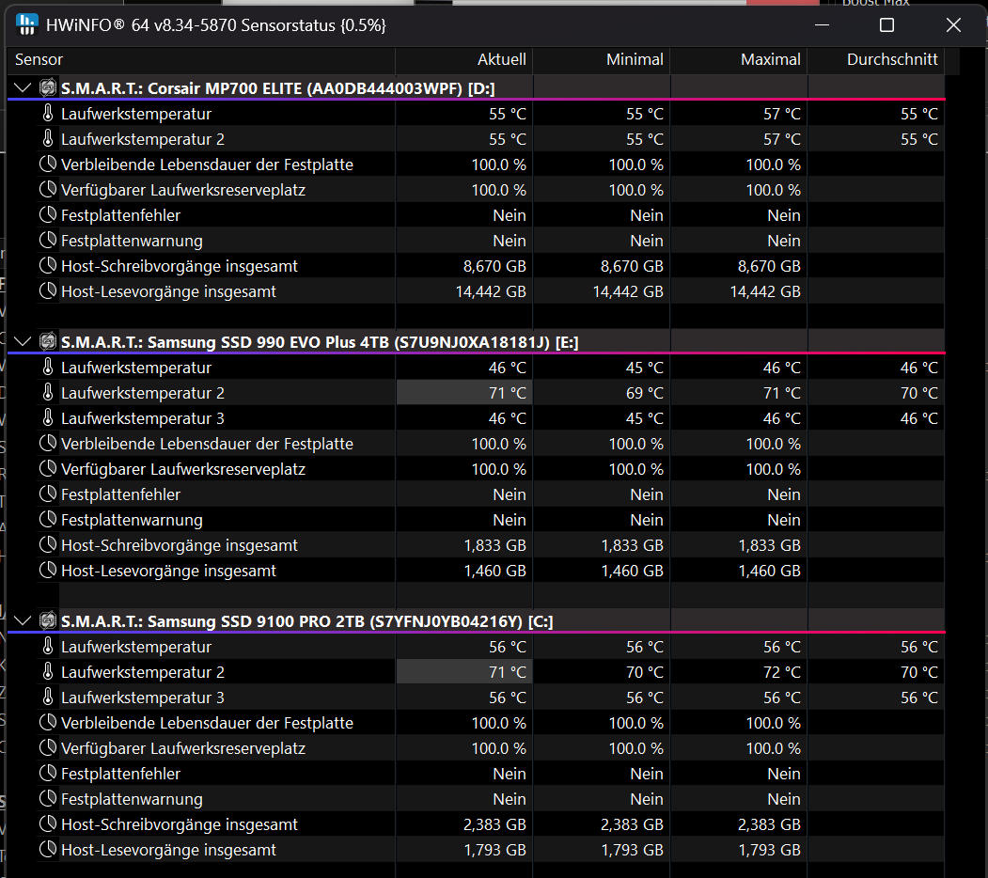This screenshot has width=988, height=878.
Task: Click the 1,460 GB current value
Action: click(x=494, y=571)
